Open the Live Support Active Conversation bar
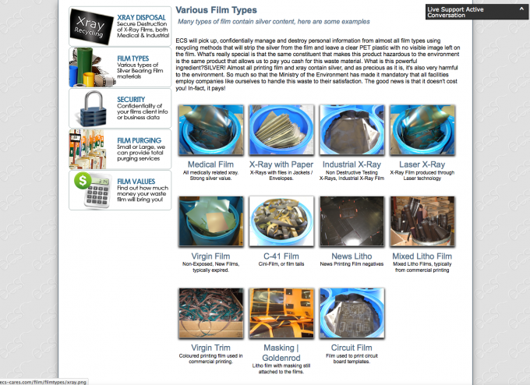The height and width of the screenshot is (385, 530). (477, 12)
